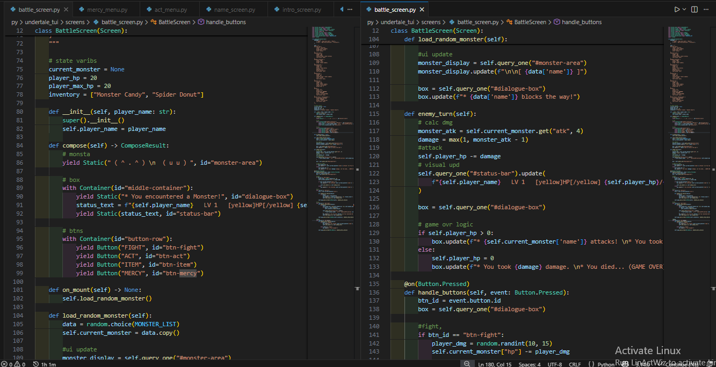Viewport: 716px width, 367px height.
Task: Switch to the intro_screen.py tab
Action: click(x=301, y=10)
